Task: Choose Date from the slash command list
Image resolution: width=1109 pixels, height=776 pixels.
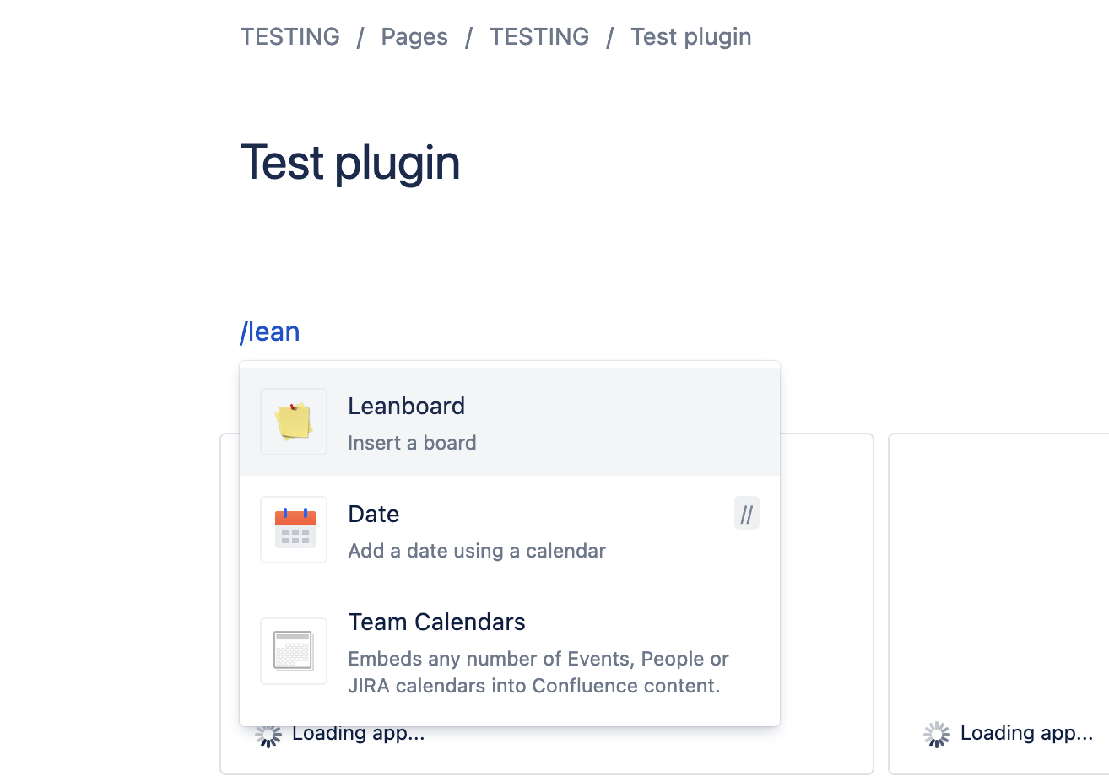Action: [374, 515]
